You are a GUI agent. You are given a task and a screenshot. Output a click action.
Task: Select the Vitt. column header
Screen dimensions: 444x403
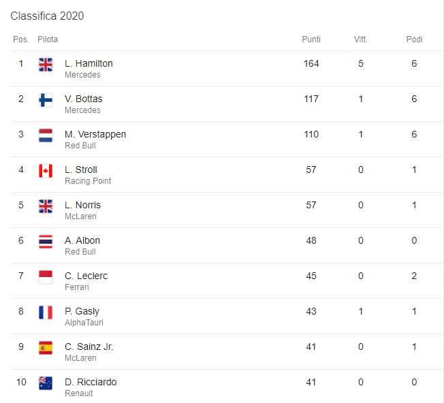[x=361, y=39]
